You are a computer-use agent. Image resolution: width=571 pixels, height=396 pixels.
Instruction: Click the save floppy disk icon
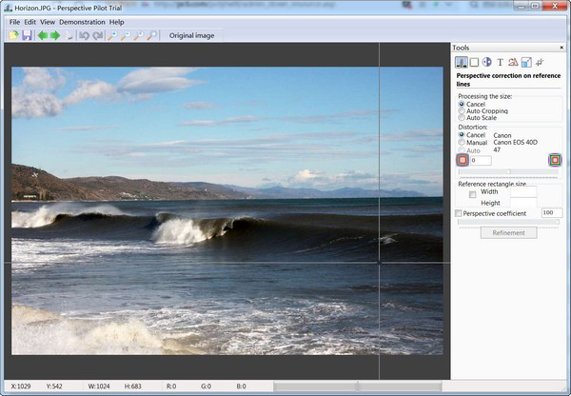tap(26, 35)
